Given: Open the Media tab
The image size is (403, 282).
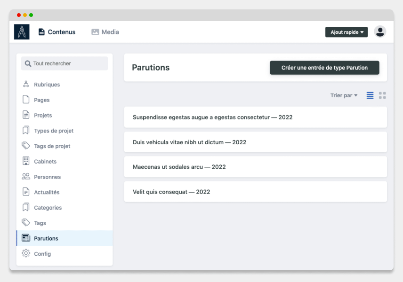Looking at the screenshot, I should point(105,32).
